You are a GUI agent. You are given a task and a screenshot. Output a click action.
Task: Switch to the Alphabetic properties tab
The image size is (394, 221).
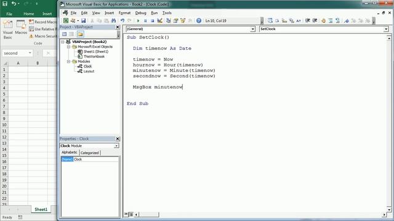70,152
